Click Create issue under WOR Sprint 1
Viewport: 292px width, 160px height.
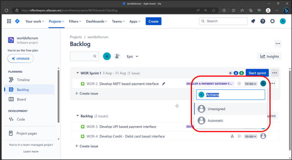87,93
